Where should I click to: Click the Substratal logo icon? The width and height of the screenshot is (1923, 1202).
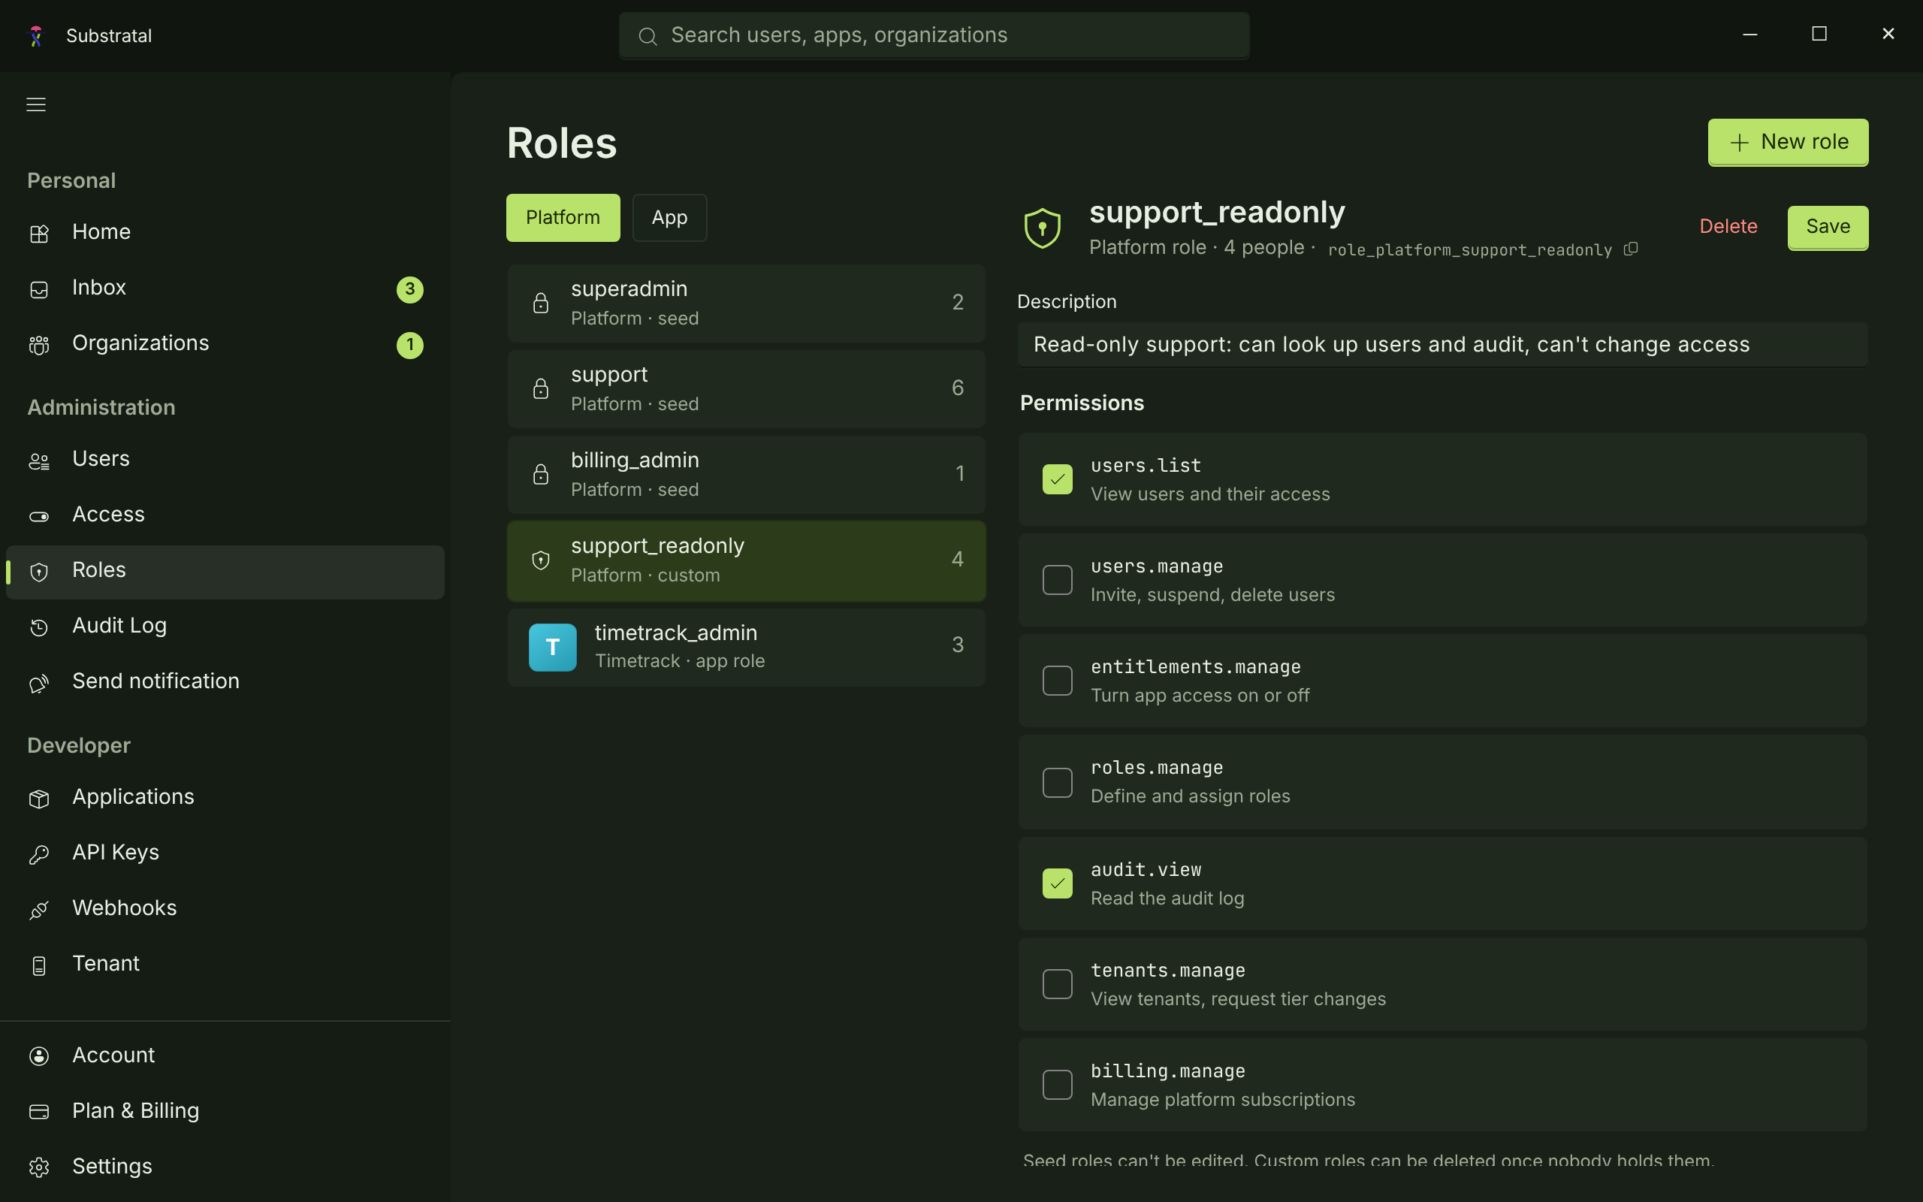[36, 36]
